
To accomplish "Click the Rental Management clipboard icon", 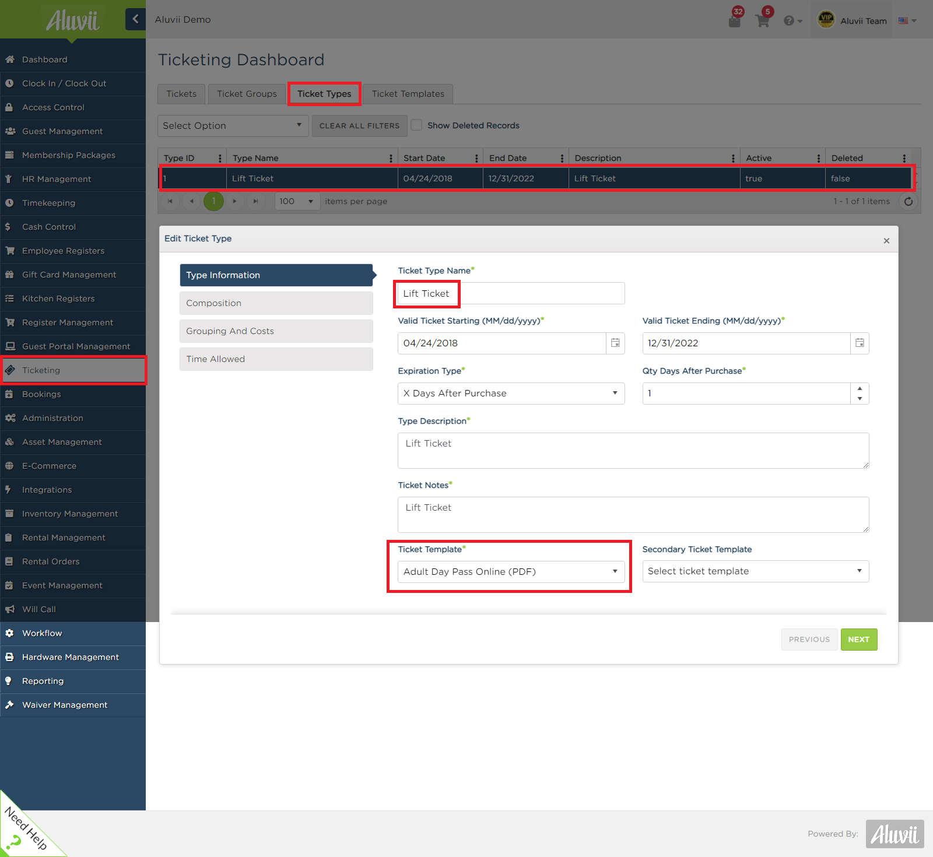I will (x=9, y=538).
